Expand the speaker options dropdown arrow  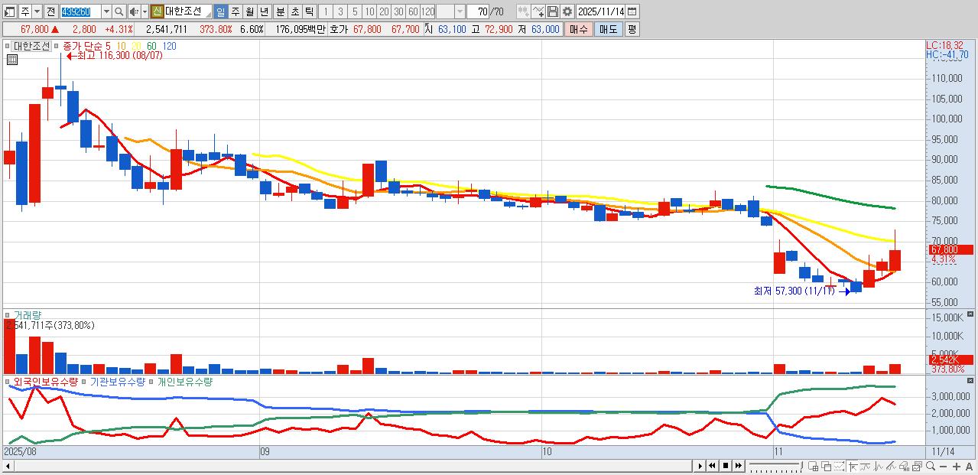click(145, 11)
